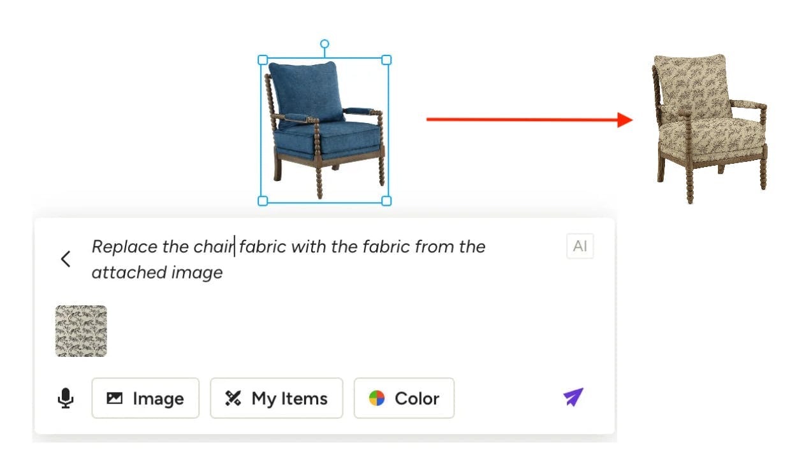Viewport: 797px width, 464px height.
Task: Click the tools icon inside My Items button
Action: [x=233, y=398]
